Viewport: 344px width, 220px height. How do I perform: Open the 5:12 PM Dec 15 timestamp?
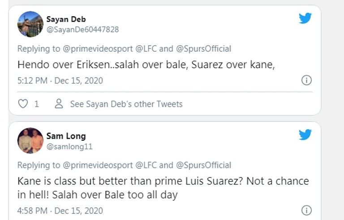coord(60,81)
